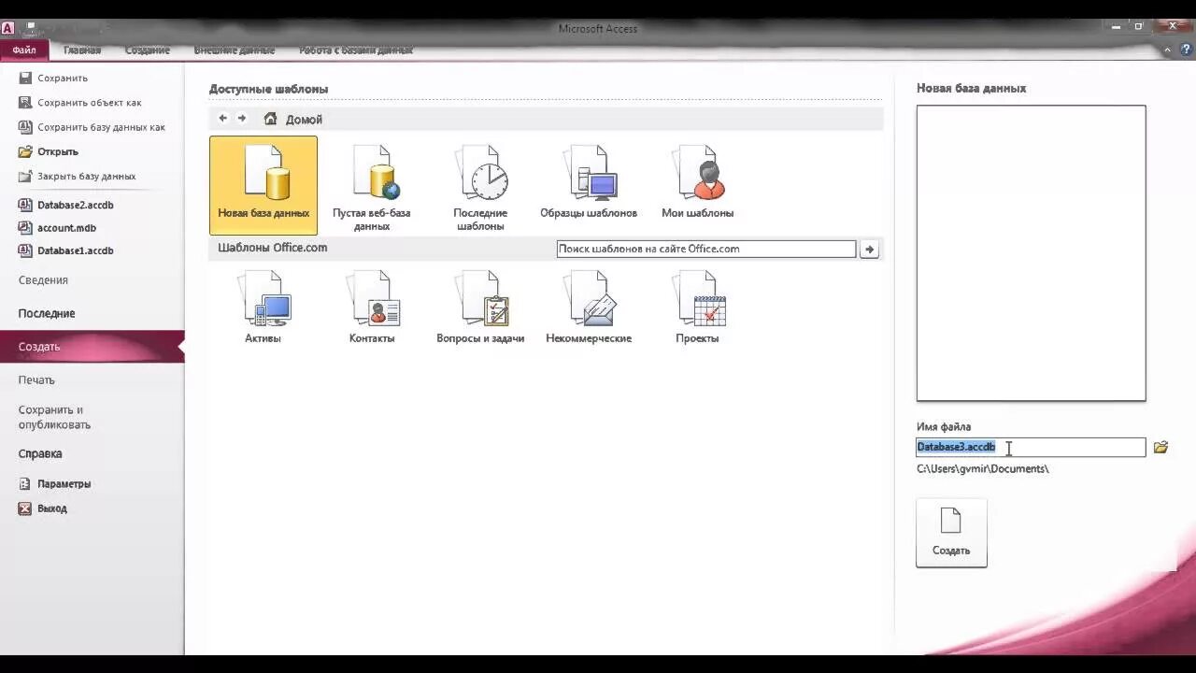Open the Проекты template category

click(698, 307)
